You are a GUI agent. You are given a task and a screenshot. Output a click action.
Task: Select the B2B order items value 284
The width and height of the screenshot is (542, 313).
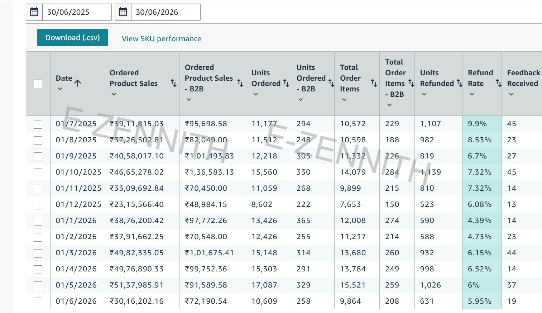pos(392,172)
